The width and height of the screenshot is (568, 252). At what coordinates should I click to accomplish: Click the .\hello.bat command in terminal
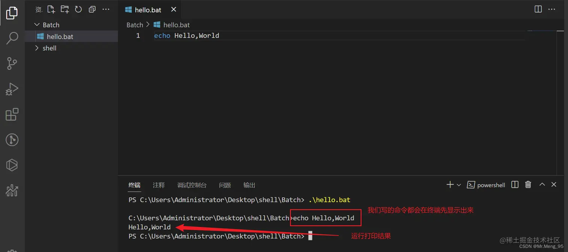(329, 200)
